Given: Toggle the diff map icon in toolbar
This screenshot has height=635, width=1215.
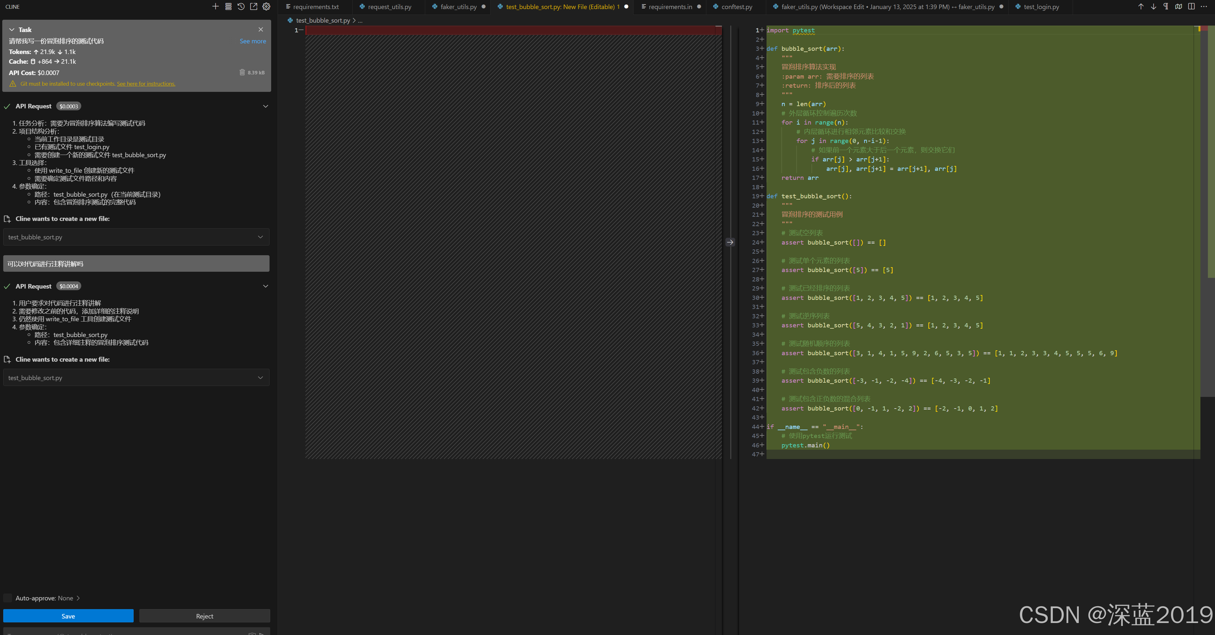Looking at the screenshot, I should tap(1179, 6).
